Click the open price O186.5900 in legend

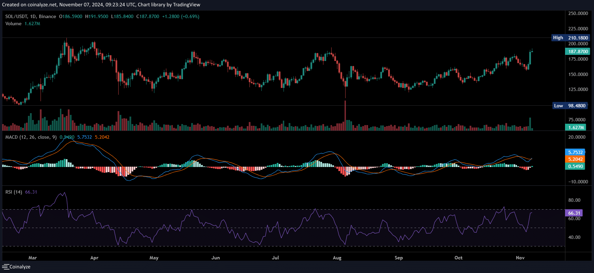(71, 16)
